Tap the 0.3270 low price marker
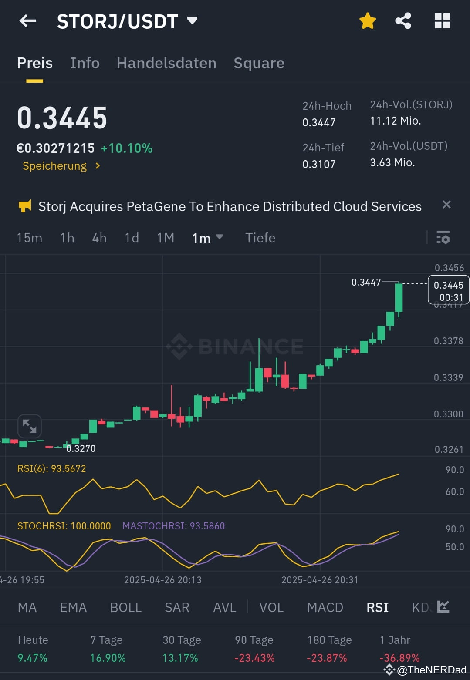This screenshot has height=680, width=470. tap(81, 448)
